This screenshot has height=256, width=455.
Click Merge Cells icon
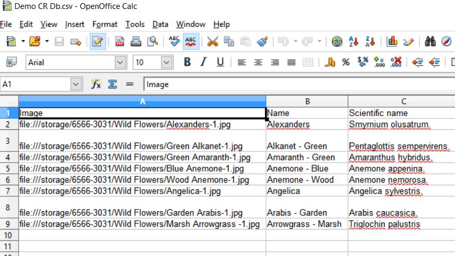tap(307, 62)
